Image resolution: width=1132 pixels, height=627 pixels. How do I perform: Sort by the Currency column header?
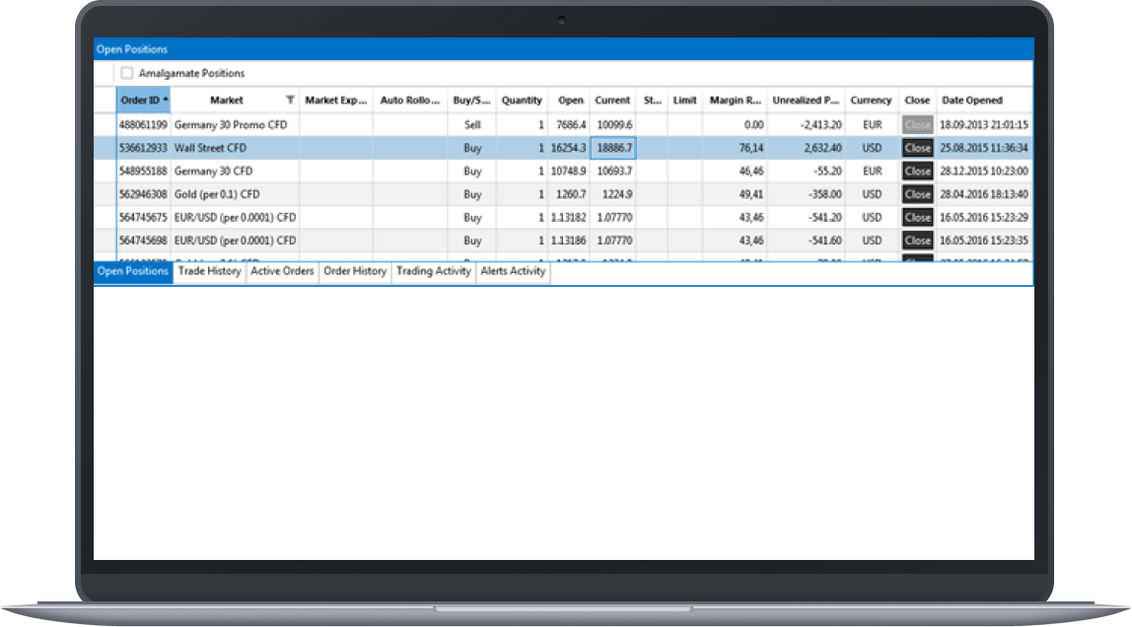click(872, 100)
